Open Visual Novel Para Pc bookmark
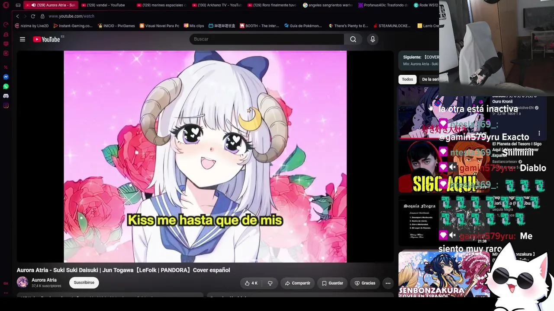554x311 pixels. tap(159, 26)
